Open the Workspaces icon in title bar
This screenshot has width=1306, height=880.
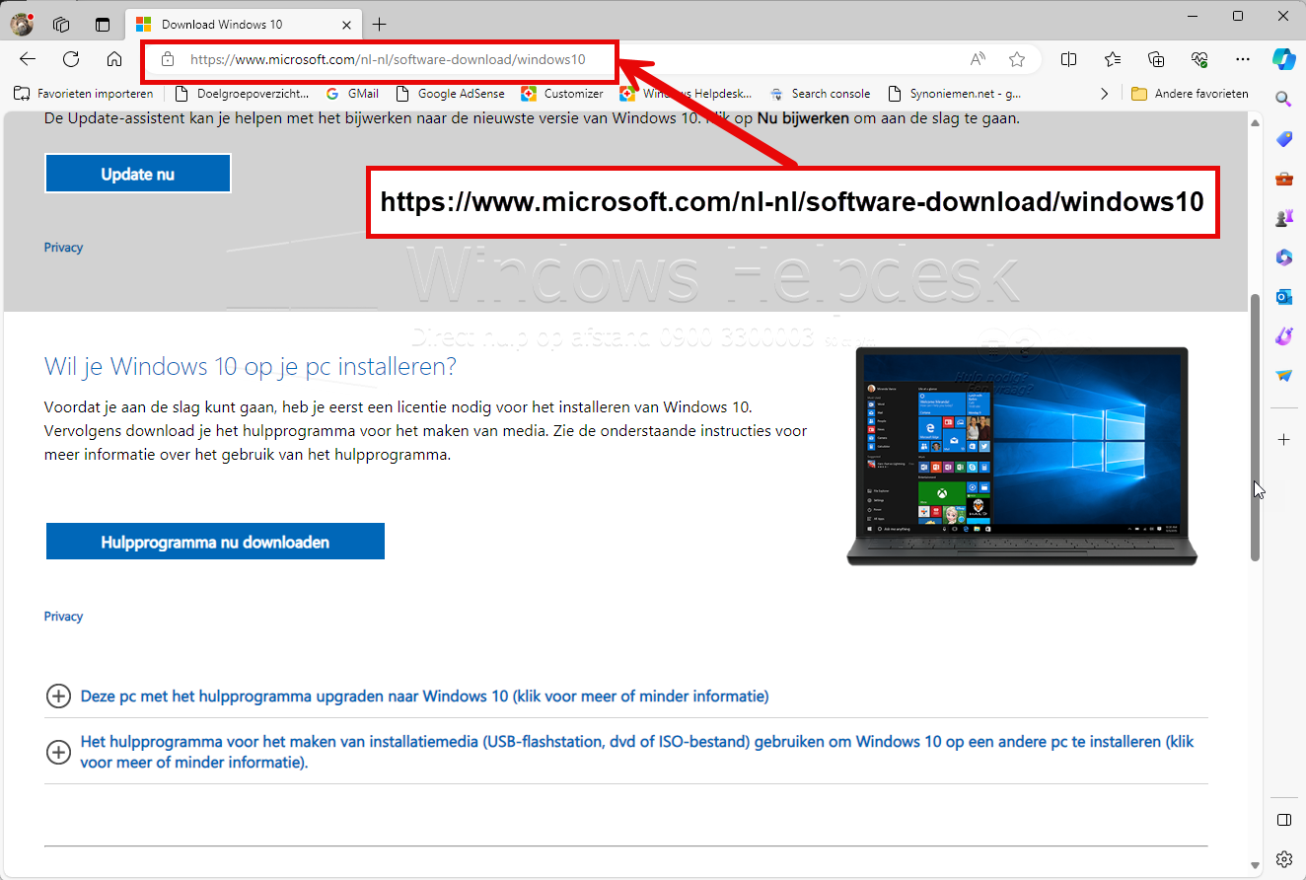[61, 24]
